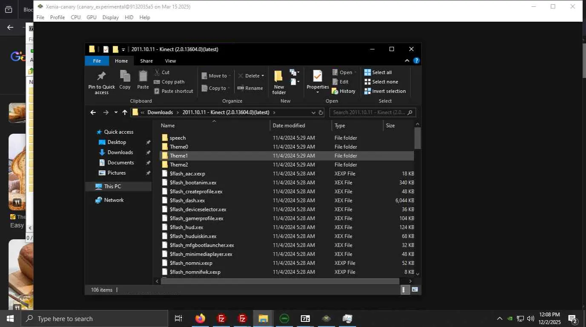Click the Rename button
The image size is (586, 327).
tap(250, 88)
